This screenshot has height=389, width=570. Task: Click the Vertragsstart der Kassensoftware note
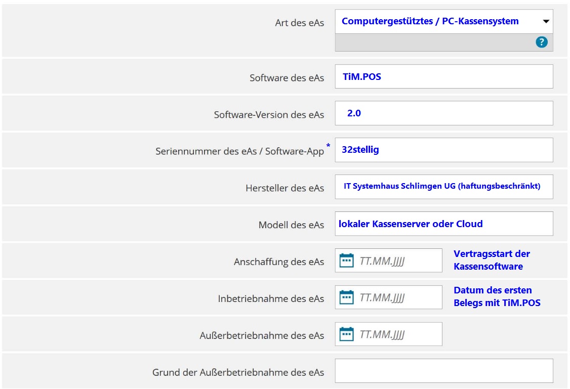coord(491,260)
